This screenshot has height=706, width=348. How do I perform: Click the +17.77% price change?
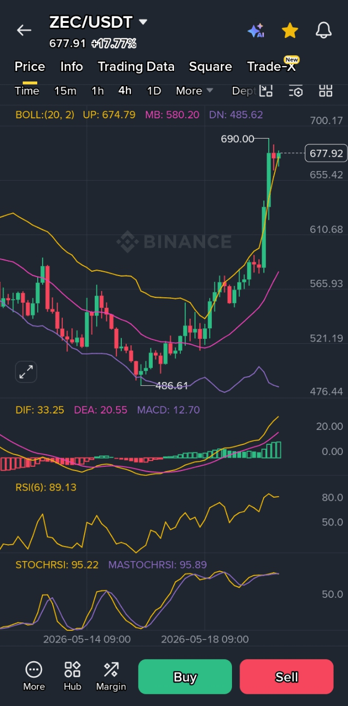coord(114,44)
